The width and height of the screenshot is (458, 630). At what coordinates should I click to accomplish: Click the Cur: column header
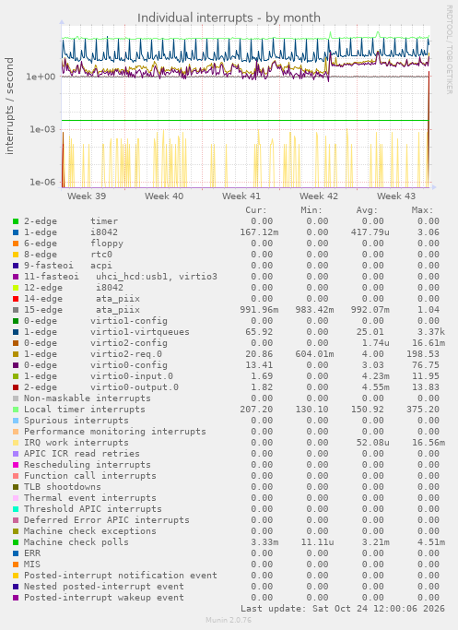(256, 210)
